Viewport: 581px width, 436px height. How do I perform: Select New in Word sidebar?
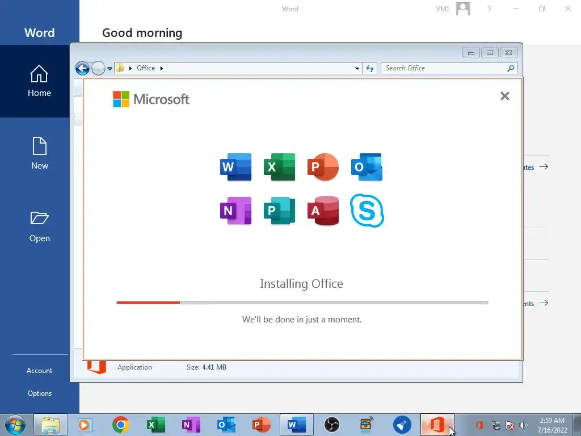39,153
